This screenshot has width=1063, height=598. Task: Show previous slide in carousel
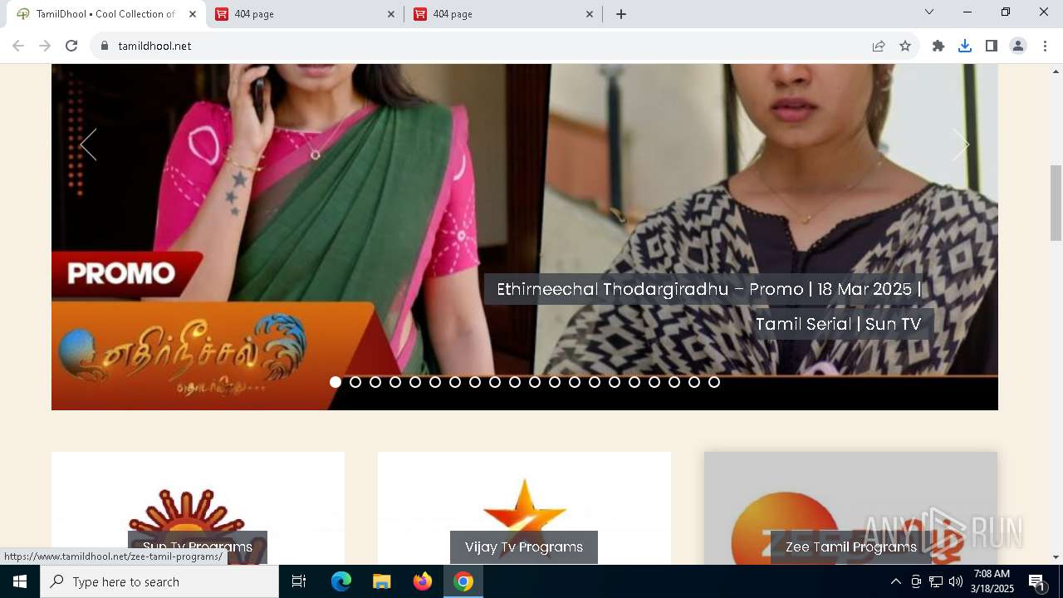88,145
